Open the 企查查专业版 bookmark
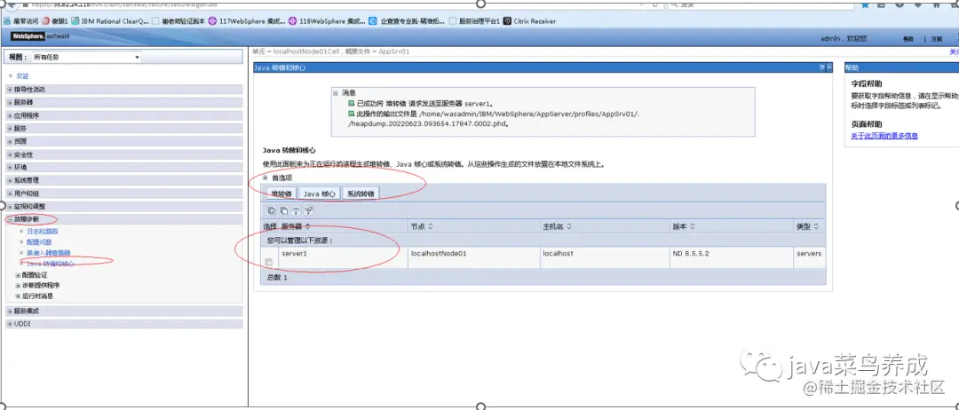Screen dimensions: 959x410 point(408,20)
